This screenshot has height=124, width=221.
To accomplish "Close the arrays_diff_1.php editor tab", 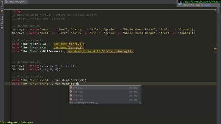I will tap(26, 2).
